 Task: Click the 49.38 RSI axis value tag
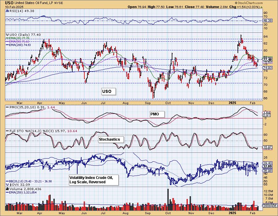tap(267, 21)
